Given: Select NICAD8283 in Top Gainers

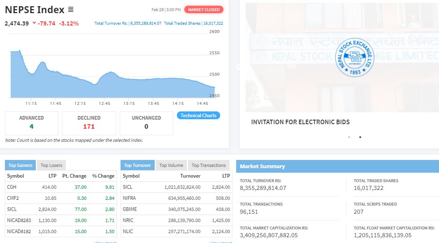Looking at the screenshot, I should (19, 220).
